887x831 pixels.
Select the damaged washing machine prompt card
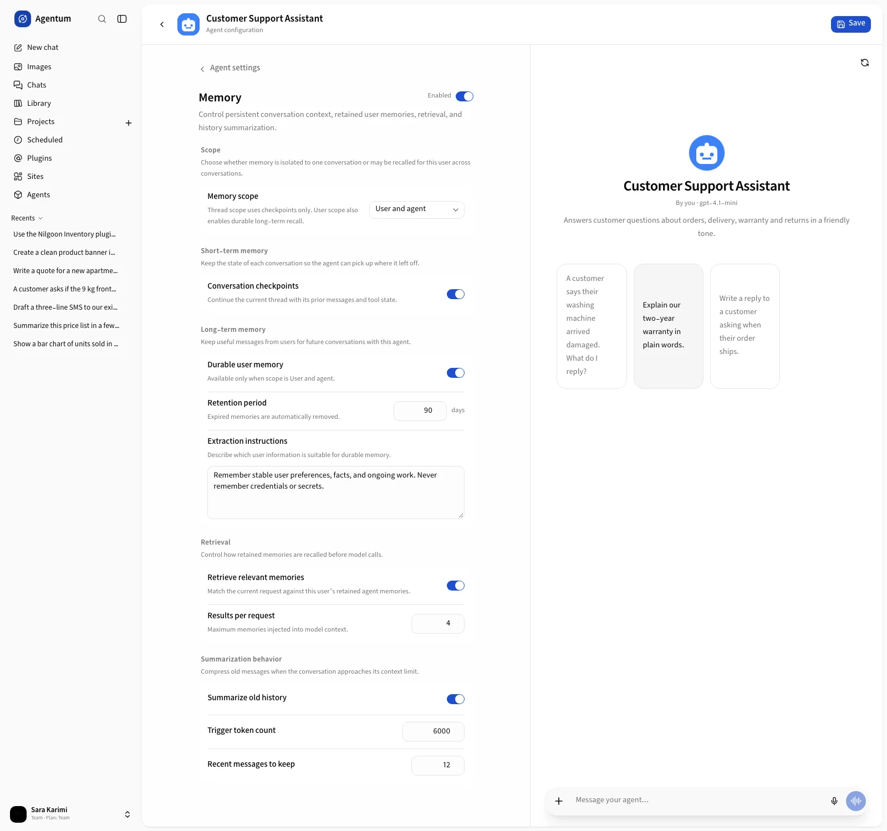[592, 326]
